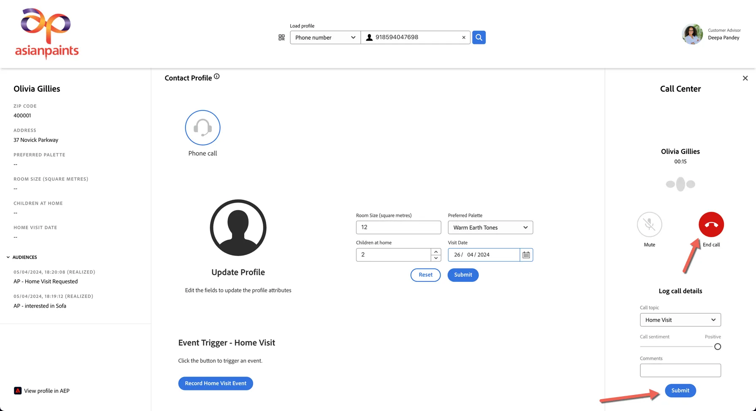
Task: Click the zip code 400001
Action: tap(22, 116)
